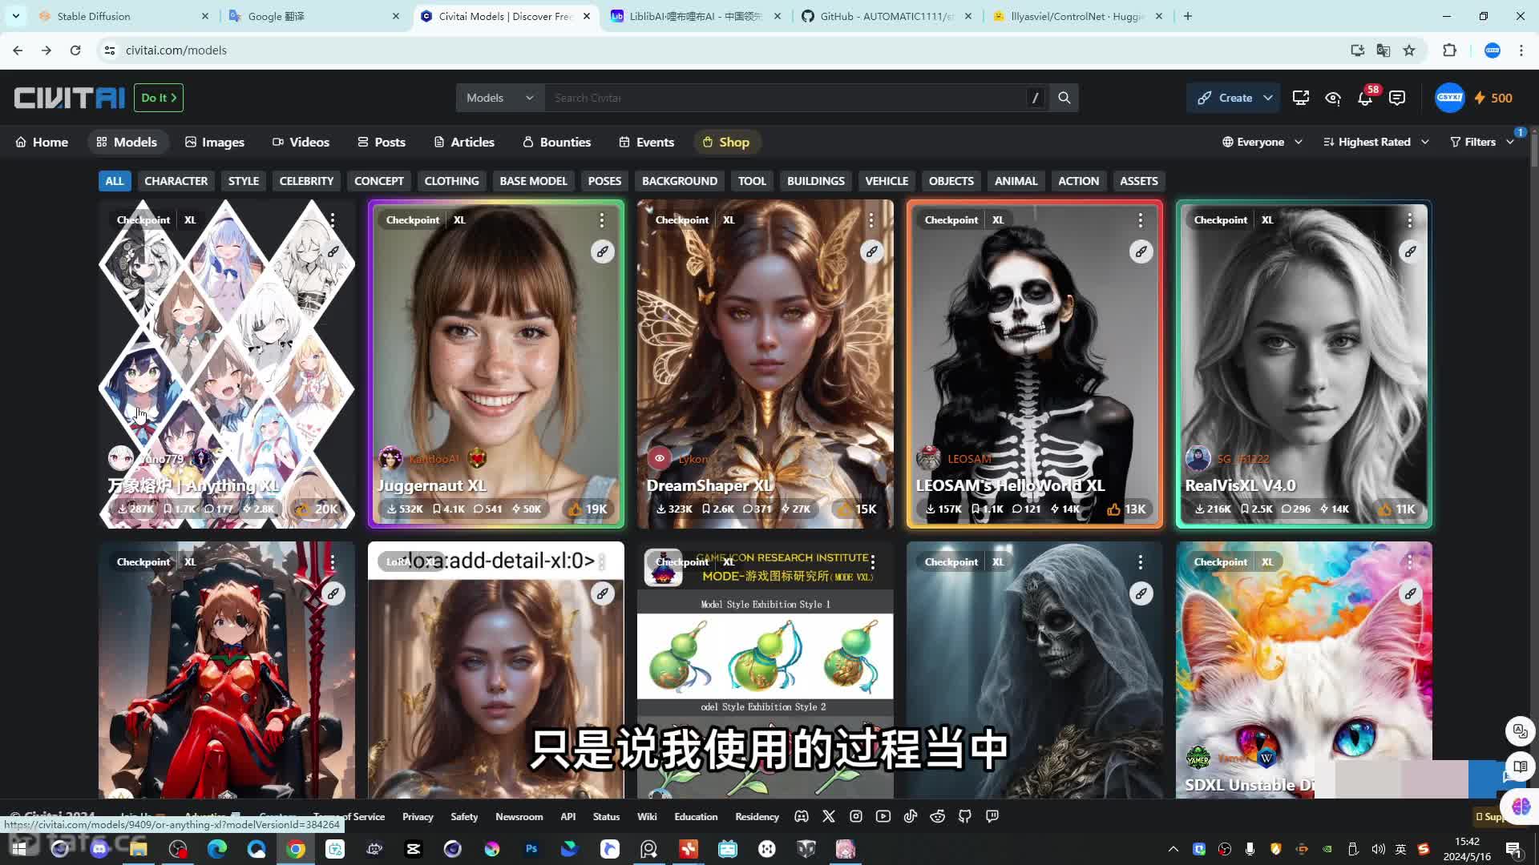Viewport: 1539px width, 865px height.
Task: Switch to the Videos tab
Action: pyautogui.click(x=301, y=142)
